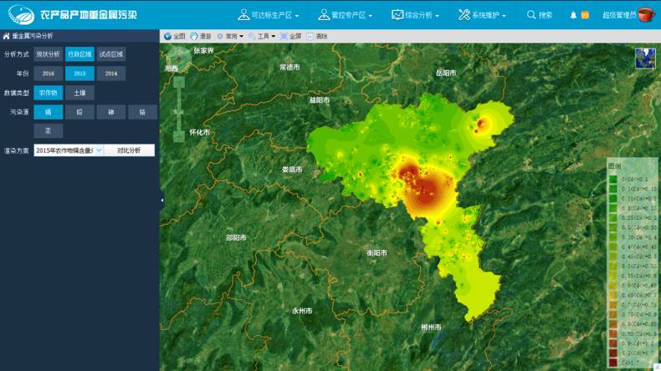Click the 对比分析 button
This screenshot has width=661, height=371.
129,150
